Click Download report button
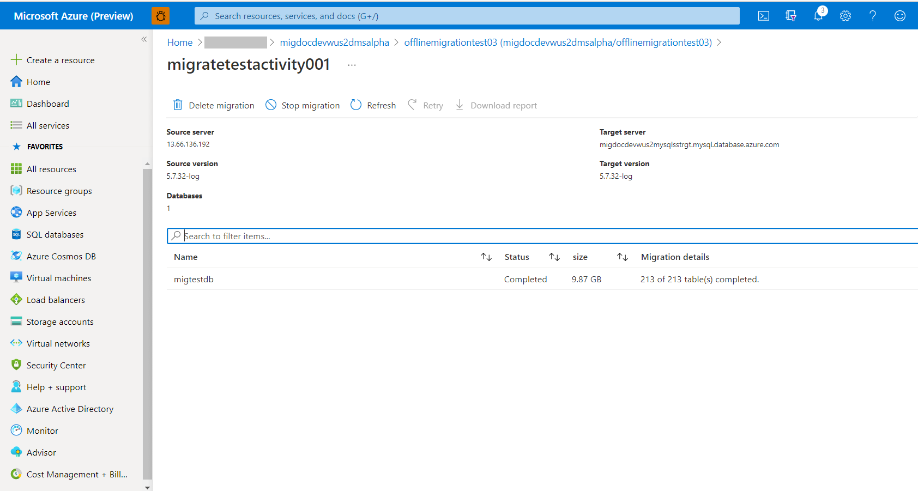The width and height of the screenshot is (918, 491). click(496, 105)
